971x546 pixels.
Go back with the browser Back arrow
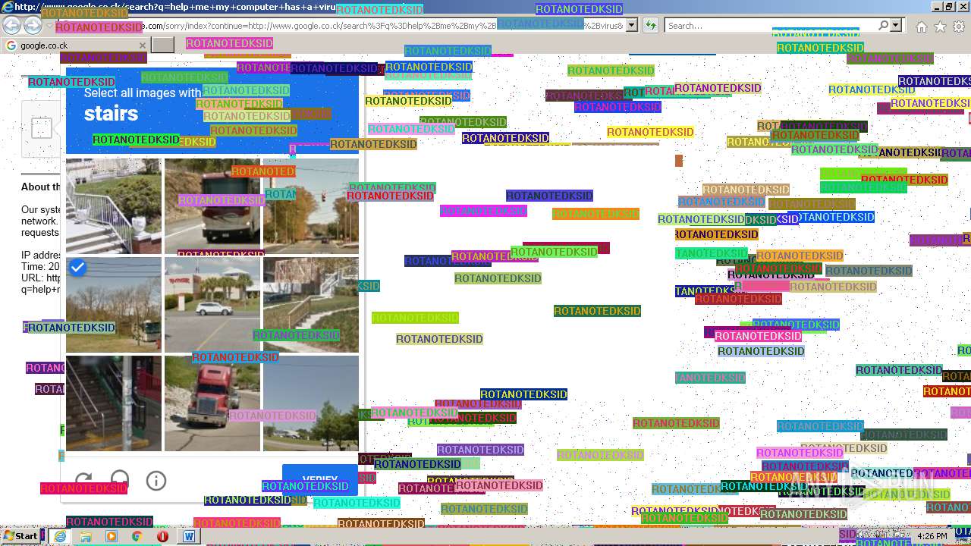[11, 25]
